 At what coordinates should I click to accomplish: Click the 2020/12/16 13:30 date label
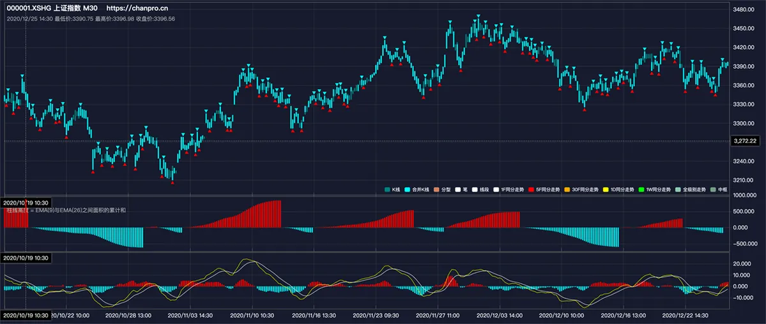pyautogui.click(x=623, y=315)
